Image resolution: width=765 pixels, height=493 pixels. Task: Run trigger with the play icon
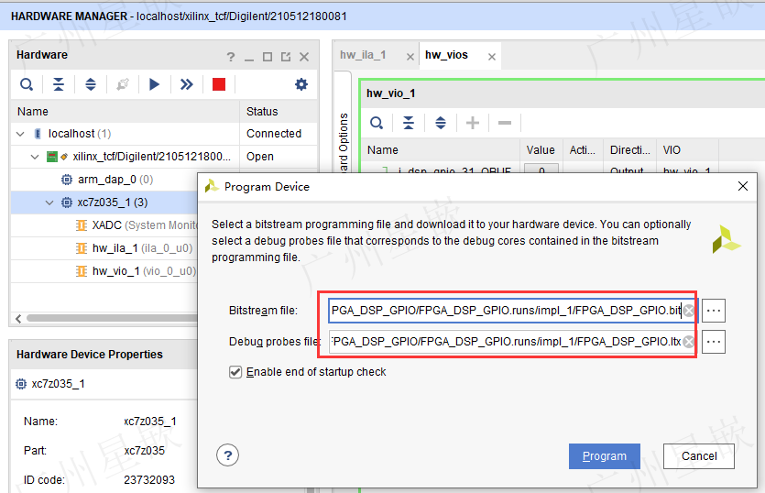pyautogui.click(x=154, y=84)
